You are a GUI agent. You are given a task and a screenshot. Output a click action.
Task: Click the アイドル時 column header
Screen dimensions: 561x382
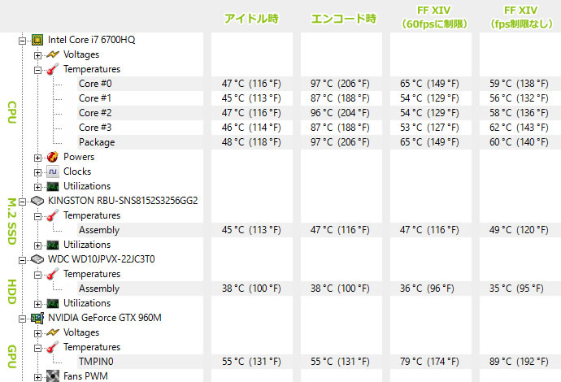pyautogui.click(x=251, y=19)
